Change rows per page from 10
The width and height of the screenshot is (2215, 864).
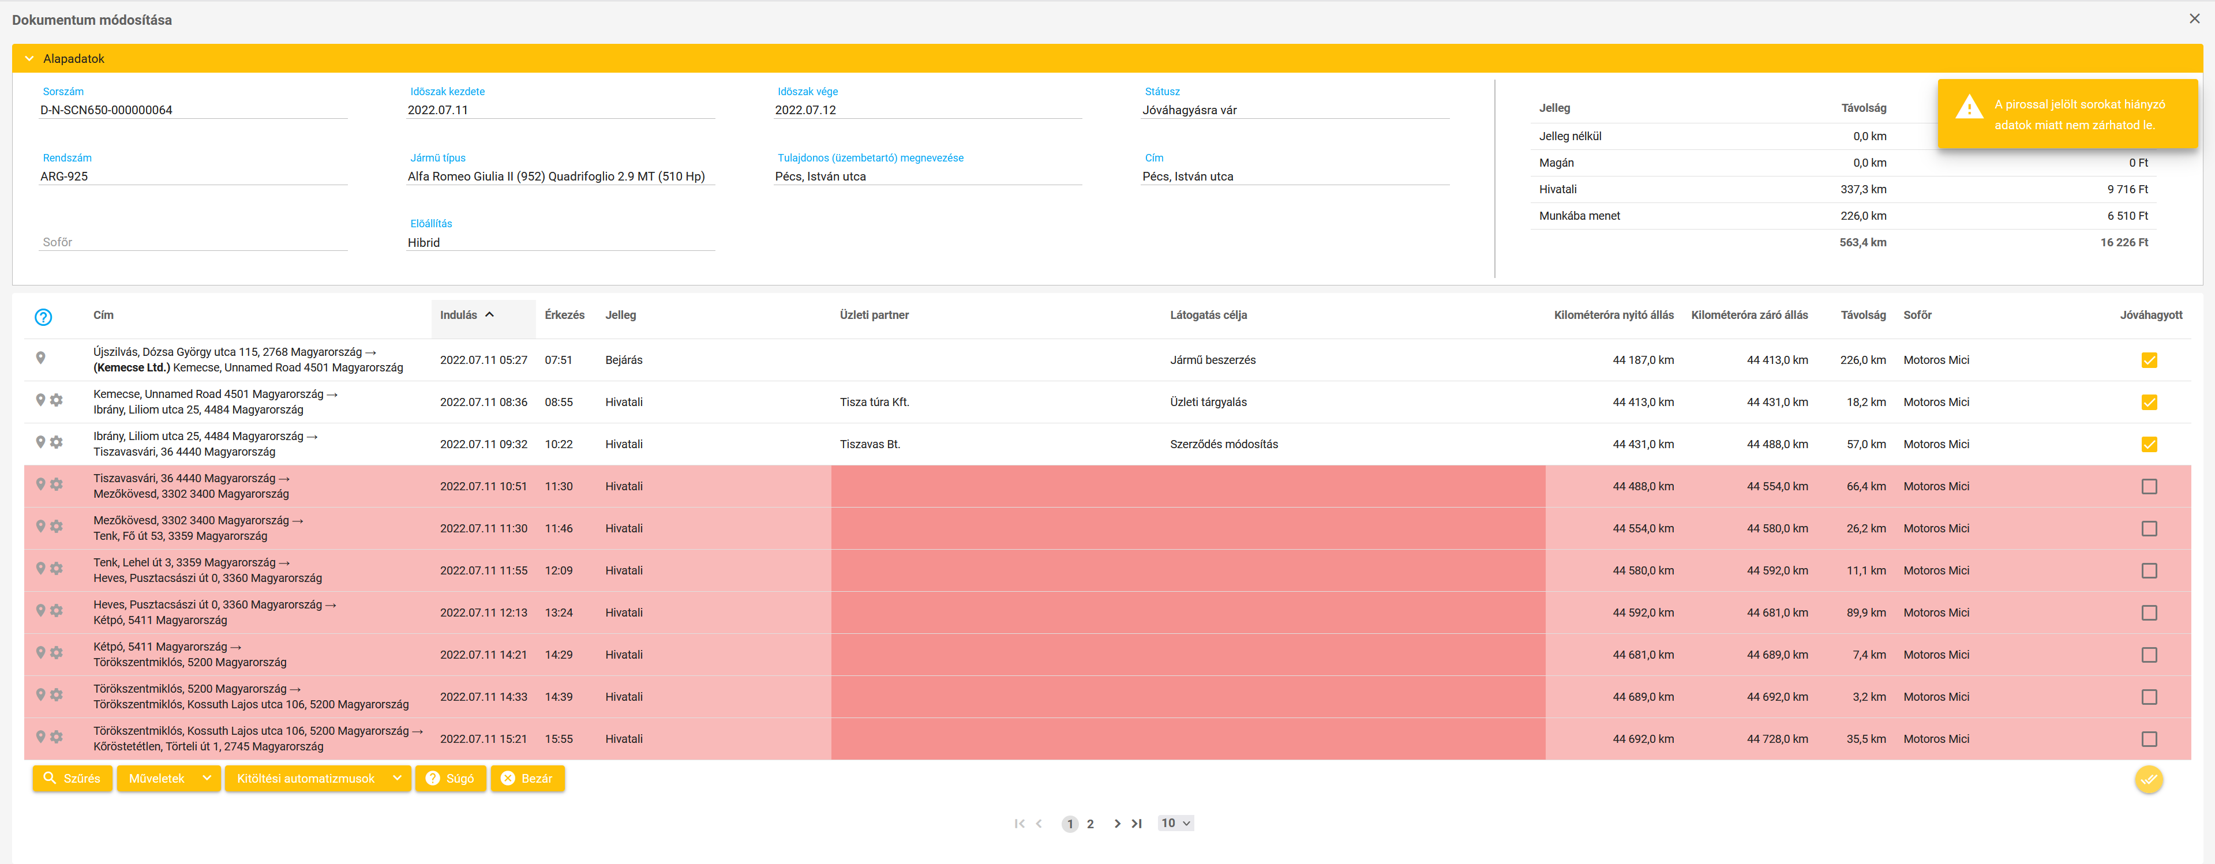click(1175, 824)
